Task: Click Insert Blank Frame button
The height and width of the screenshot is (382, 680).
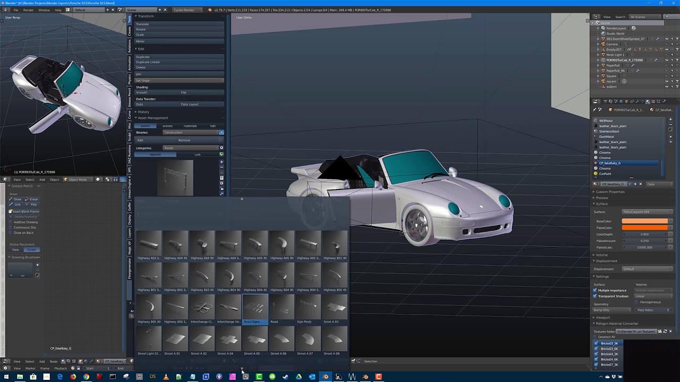Action: click(24, 211)
